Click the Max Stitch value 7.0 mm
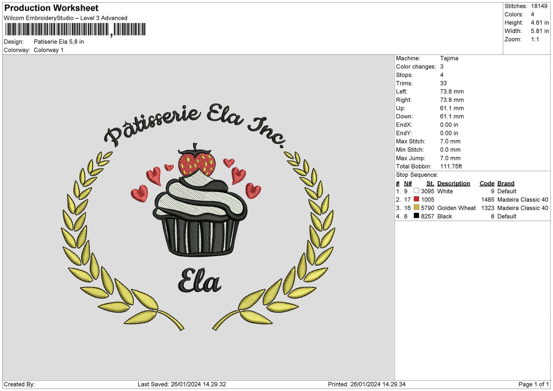 tap(450, 141)
